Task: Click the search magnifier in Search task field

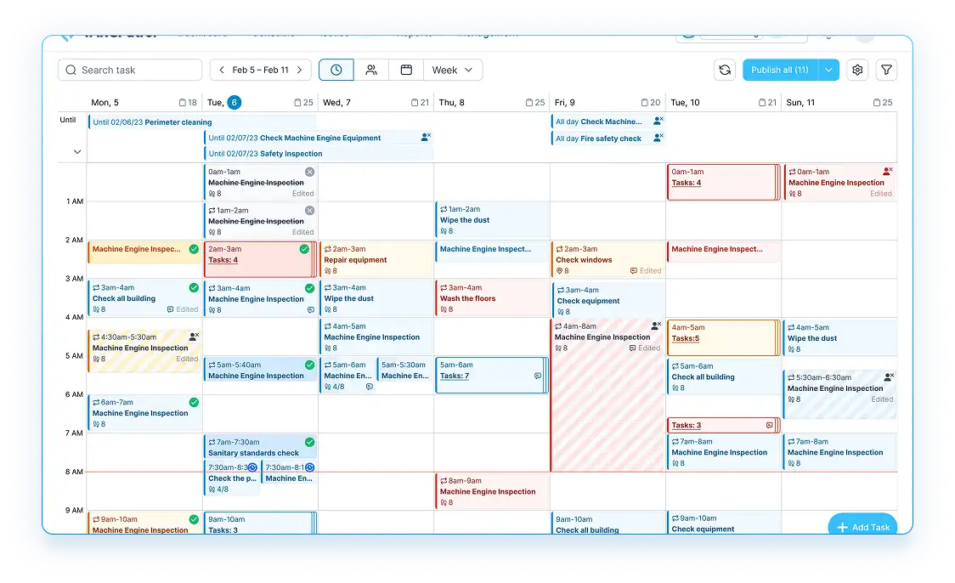Action: pyautogui.click(x=71, y=70)
